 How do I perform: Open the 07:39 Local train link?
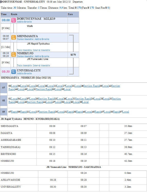[x=106, y=86]
